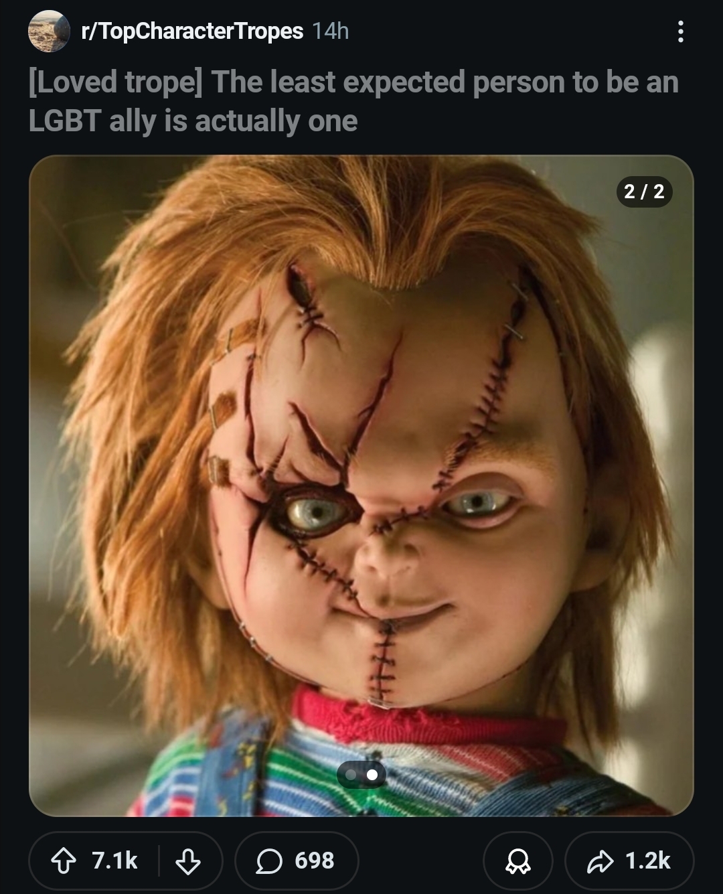Open the r/TopCharacterTropes community avatar
The width and height of the screenshot is (723, 894).
50,31
